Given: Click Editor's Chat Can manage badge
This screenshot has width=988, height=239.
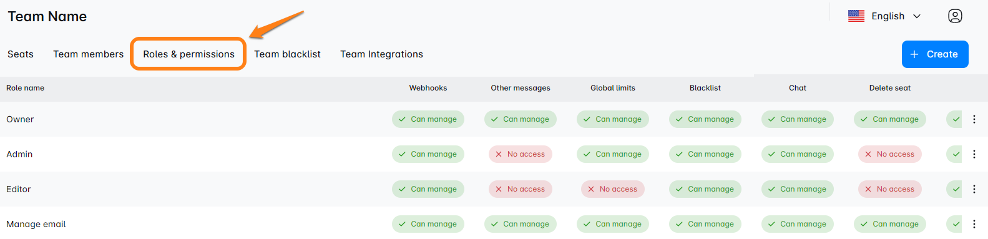Looking at the screenshot, I should point(798,189).
